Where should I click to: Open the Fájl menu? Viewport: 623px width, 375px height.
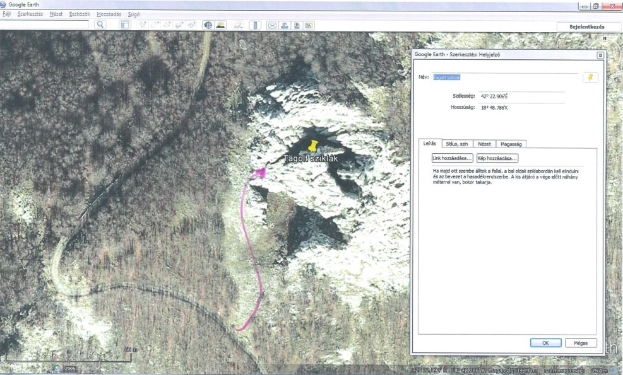[x=7, y=14]
